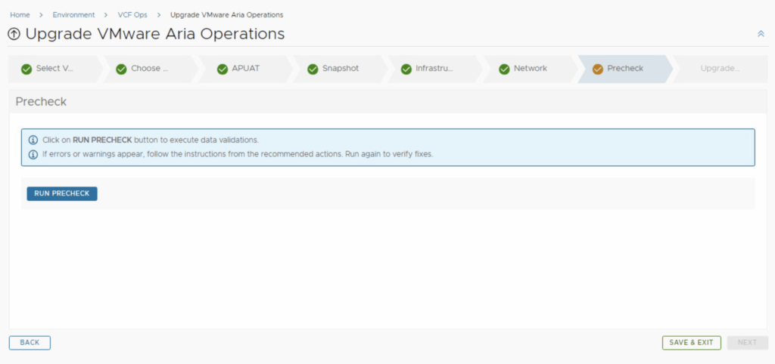Click orange status icon on Precheck step

tap(598, 69)
